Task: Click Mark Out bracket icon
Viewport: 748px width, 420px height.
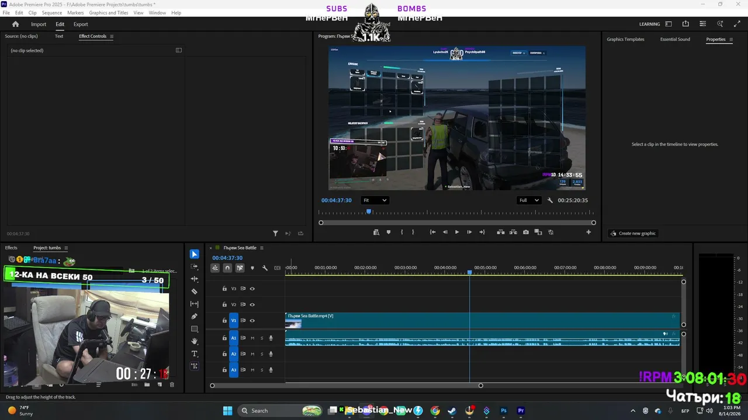Action: click(x=413, y=232)
